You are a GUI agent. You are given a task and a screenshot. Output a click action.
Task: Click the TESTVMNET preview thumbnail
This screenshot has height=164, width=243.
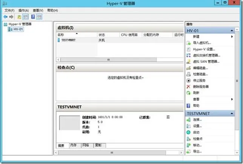pos(69,123)
